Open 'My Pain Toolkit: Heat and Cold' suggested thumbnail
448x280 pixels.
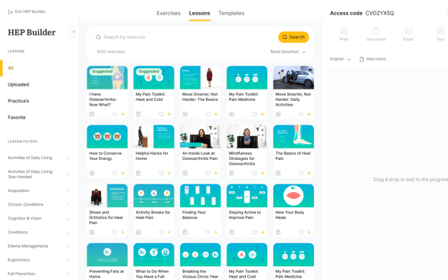click(154, 77)
